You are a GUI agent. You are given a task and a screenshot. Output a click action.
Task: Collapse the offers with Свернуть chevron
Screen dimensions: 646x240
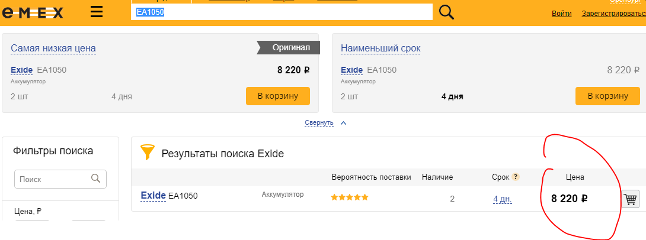click(x=344, y=123)
